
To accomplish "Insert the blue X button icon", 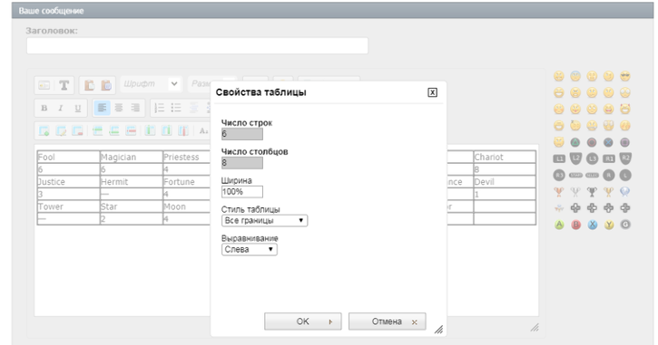I will pos(592,225).
